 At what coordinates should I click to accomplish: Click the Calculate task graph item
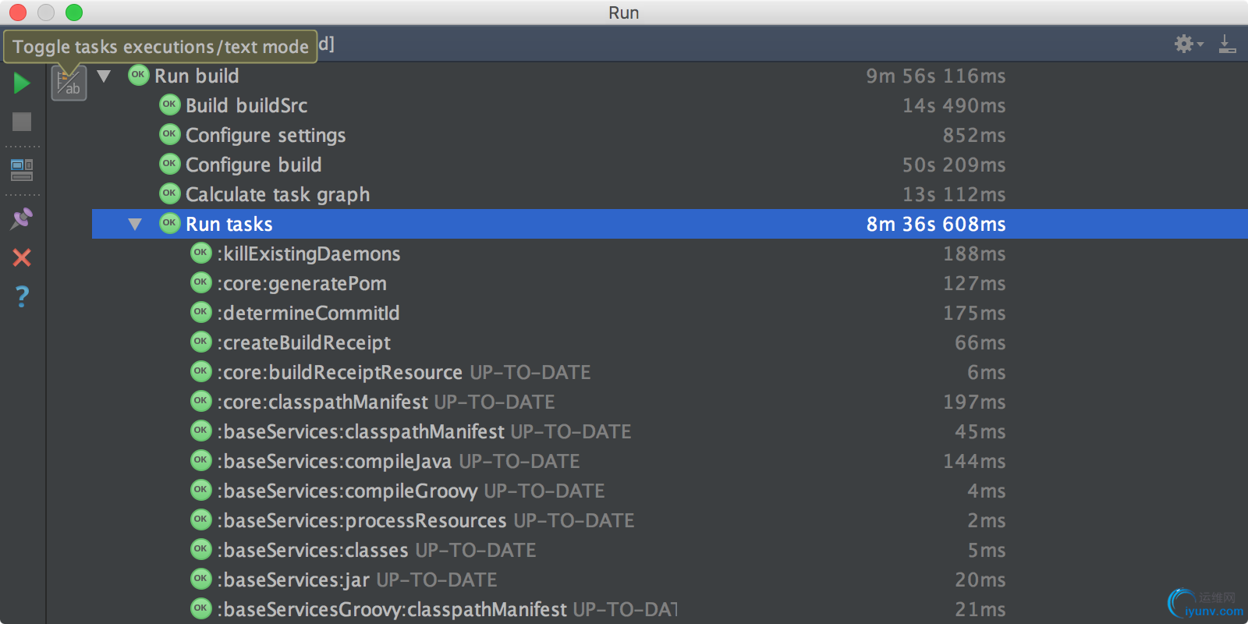click(x=277, y=194)
